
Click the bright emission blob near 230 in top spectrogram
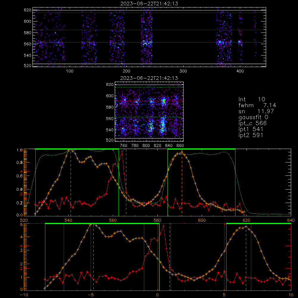pyautogui.click(x=147, y=43)
